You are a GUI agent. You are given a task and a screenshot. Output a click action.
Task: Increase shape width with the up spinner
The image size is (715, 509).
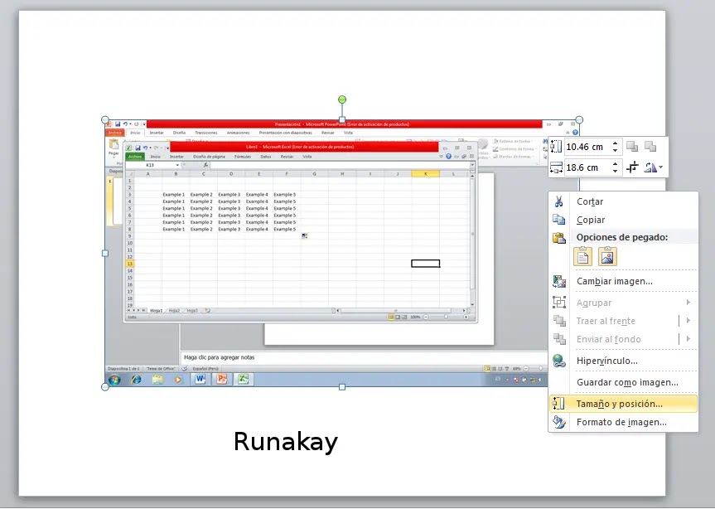[615, 164]
